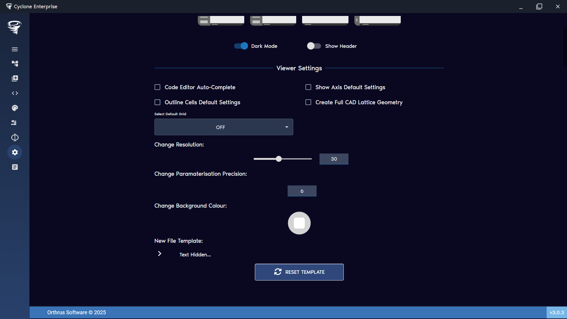
Task: Expand the Text Hidden template section
Action: click(159, 253)
